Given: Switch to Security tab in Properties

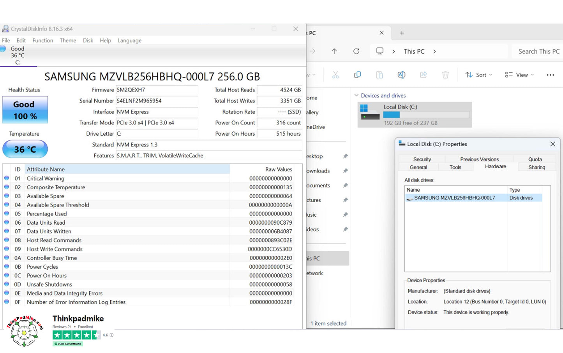Looking at the screenshot, I should tap(422, 159).
